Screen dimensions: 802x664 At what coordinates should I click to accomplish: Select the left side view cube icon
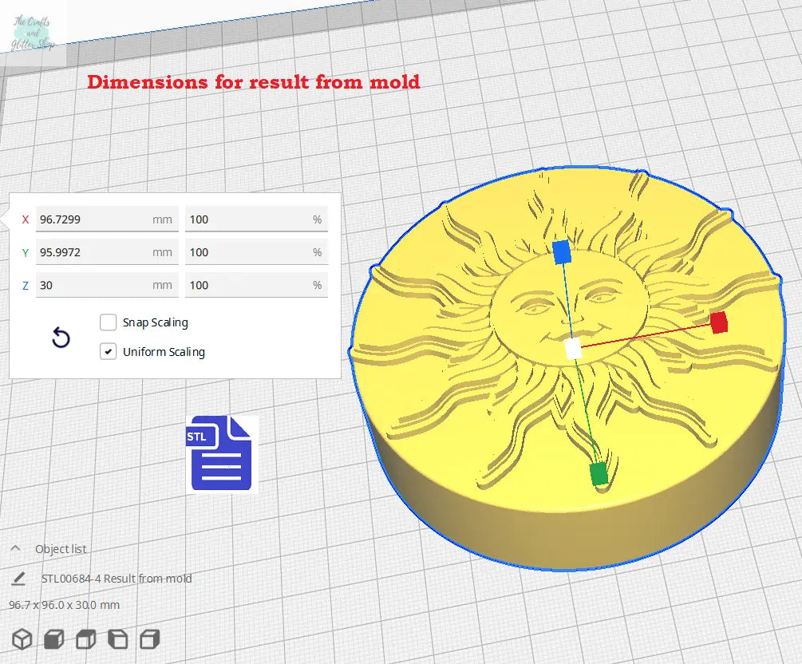[x=117, y=638]
